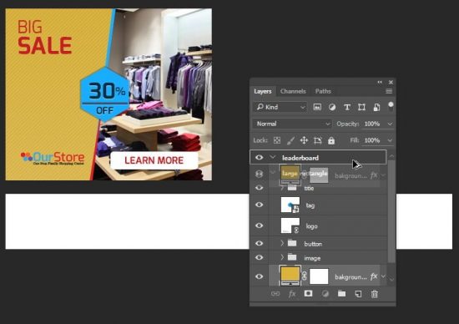
Task: Collapse the leaderboard artboard
Action: coord(273,157)
